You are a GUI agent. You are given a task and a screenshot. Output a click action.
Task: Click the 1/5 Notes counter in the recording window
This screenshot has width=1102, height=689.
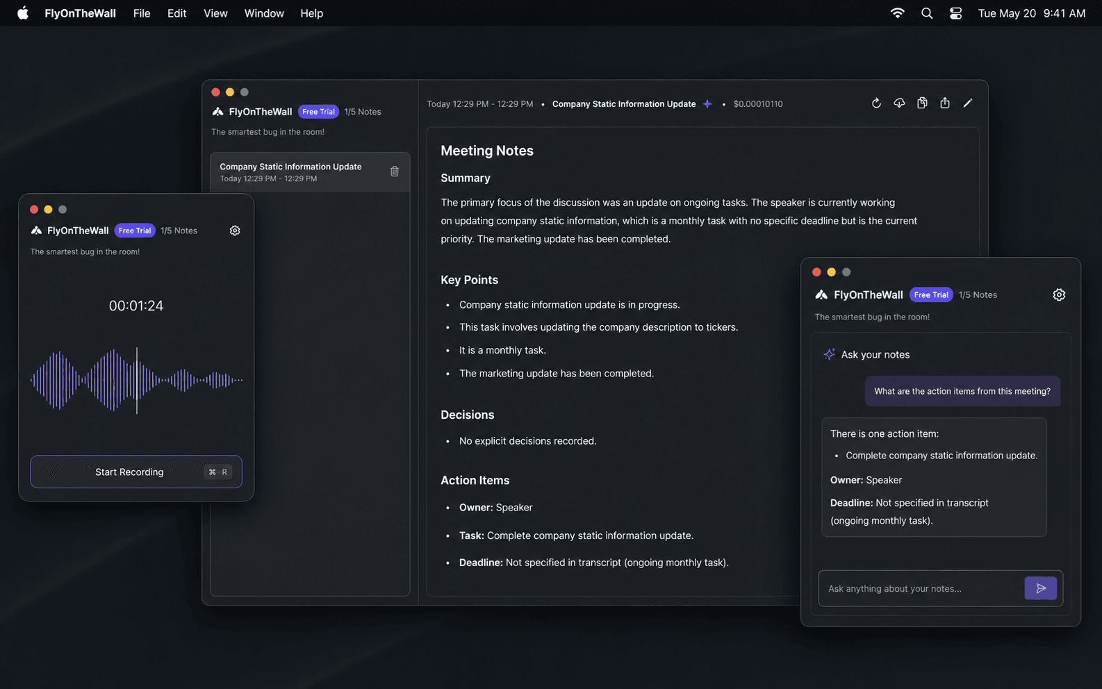point(179,231)
